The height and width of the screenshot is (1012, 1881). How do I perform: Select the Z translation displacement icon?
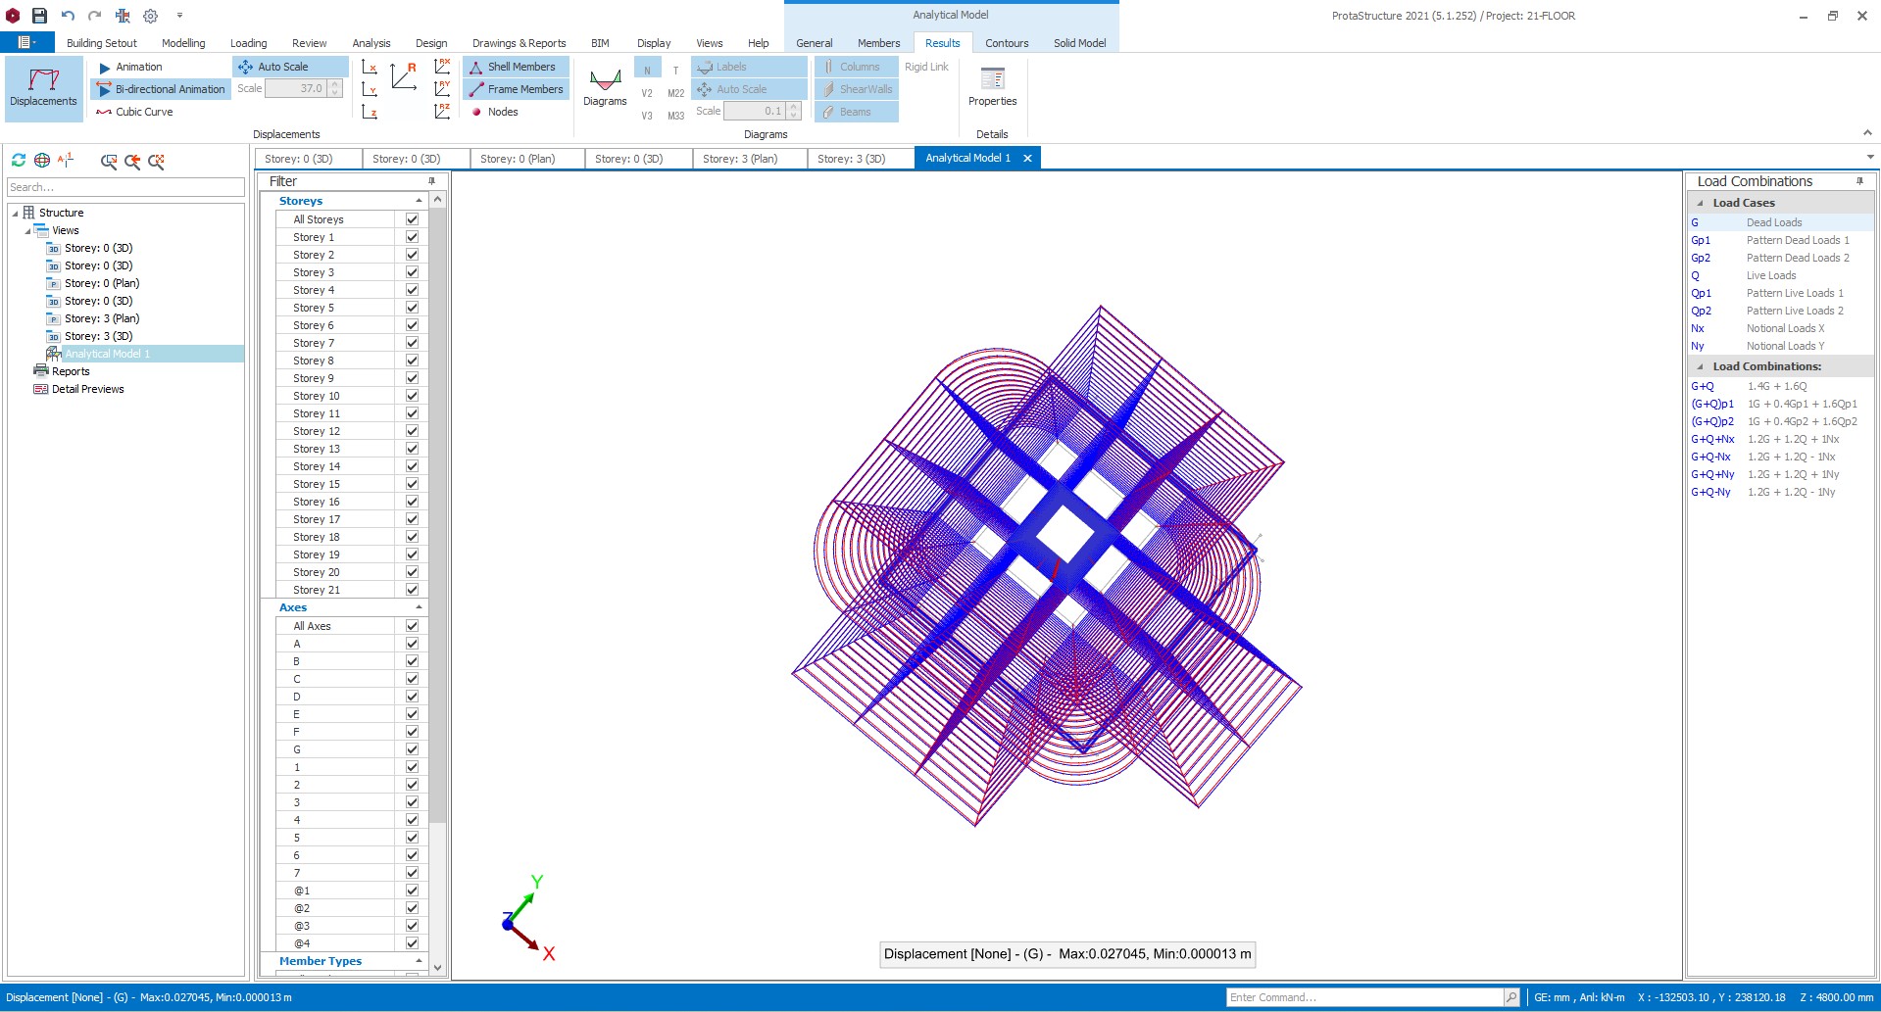click(370, 112)
